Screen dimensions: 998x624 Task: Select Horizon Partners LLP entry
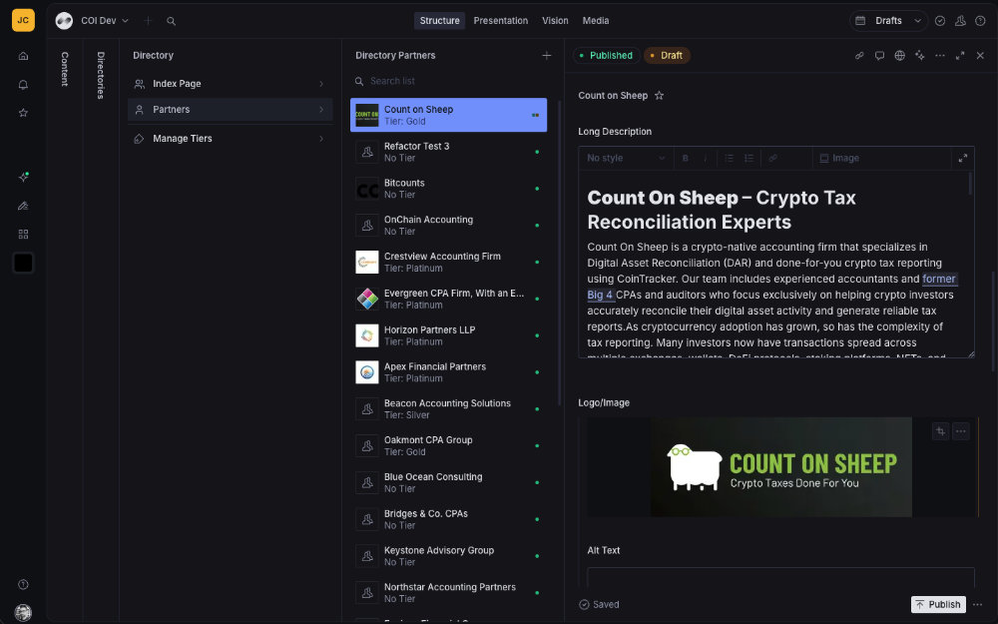449,335
